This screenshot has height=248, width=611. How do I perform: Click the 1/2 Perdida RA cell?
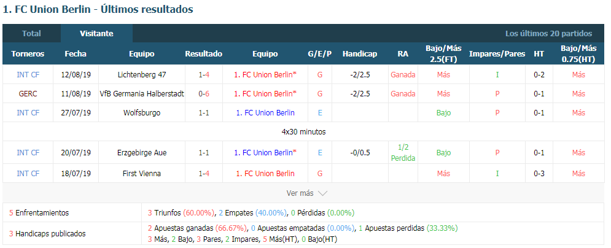(x=403, y=153)
